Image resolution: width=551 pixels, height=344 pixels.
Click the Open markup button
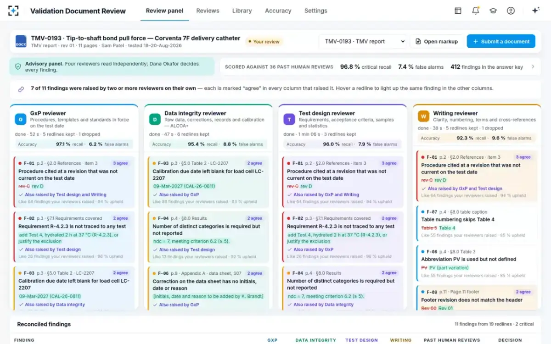(x=436, y=41)
